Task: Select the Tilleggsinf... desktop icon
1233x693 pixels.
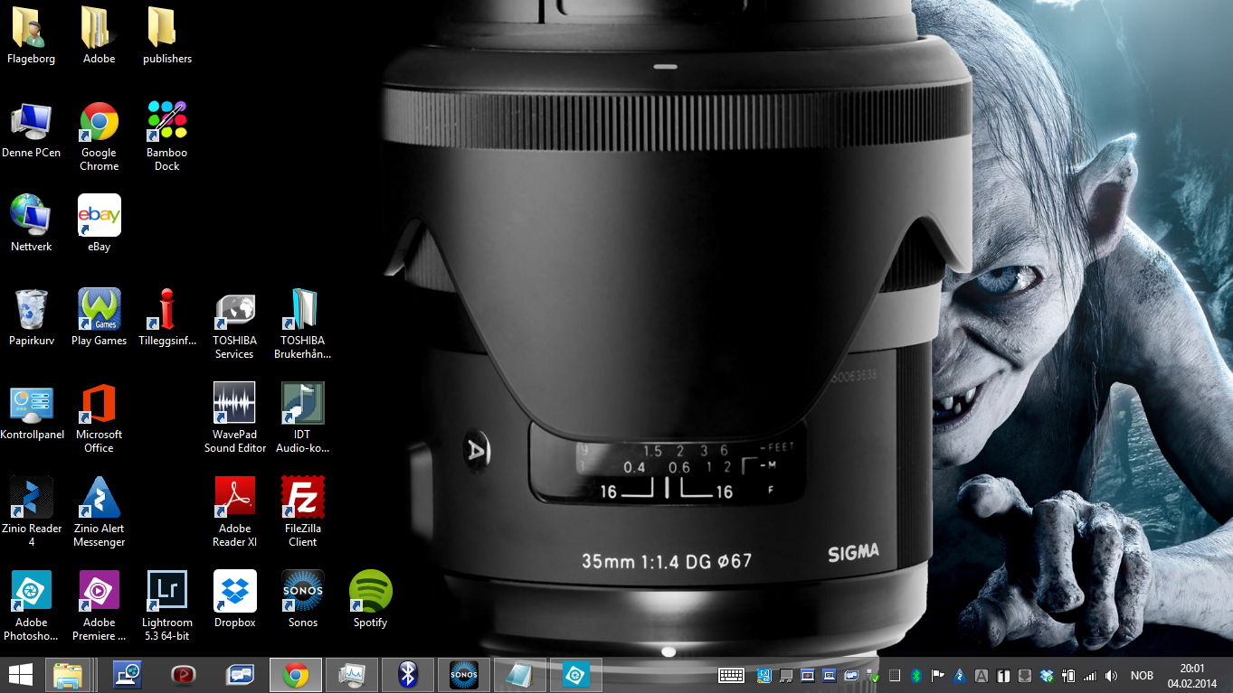Action: click(x=167, y=318)
